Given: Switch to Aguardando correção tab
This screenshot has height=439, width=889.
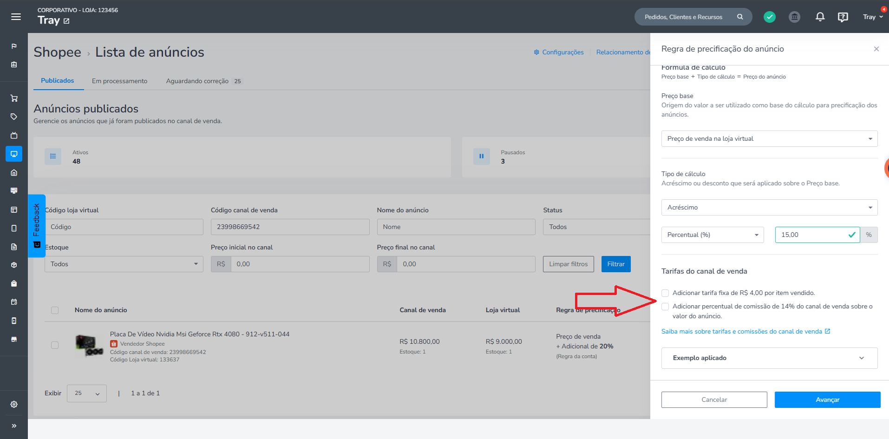Looking at the screenshot, I should (x=204, y=81).
